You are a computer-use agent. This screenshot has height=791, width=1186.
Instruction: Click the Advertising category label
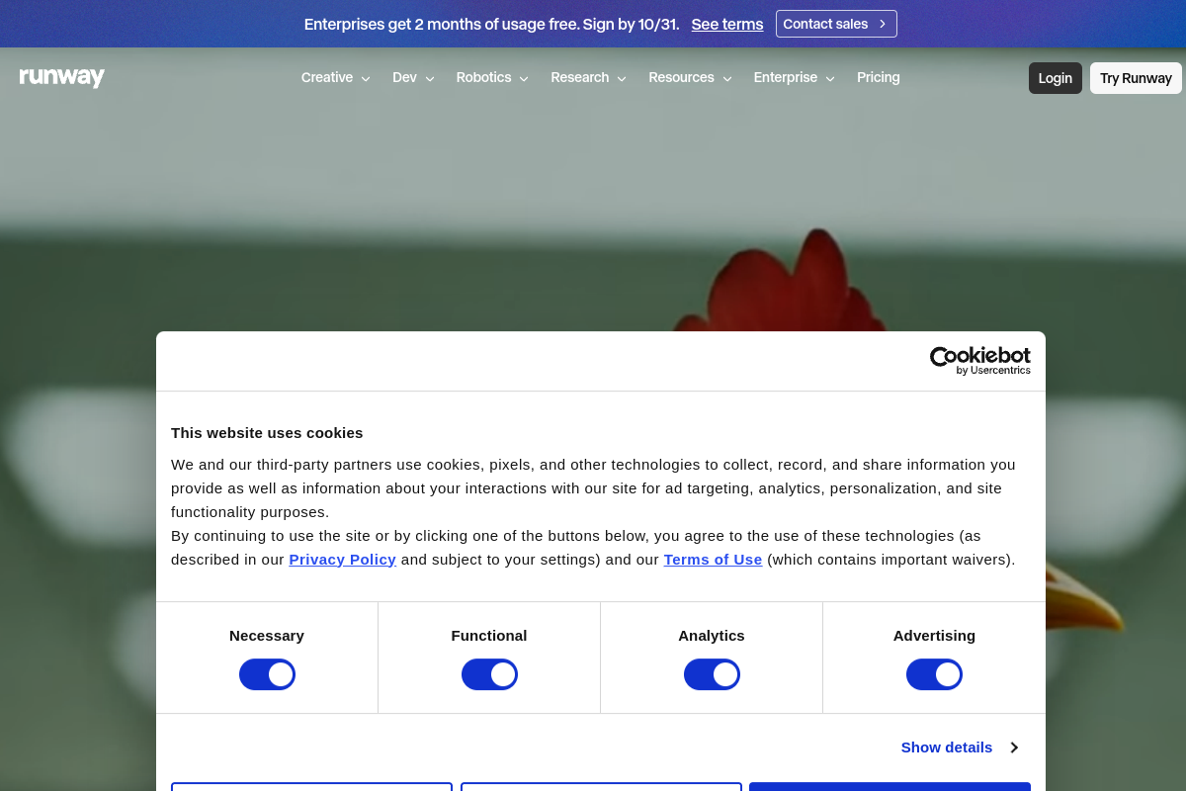[x=934, y=636]
